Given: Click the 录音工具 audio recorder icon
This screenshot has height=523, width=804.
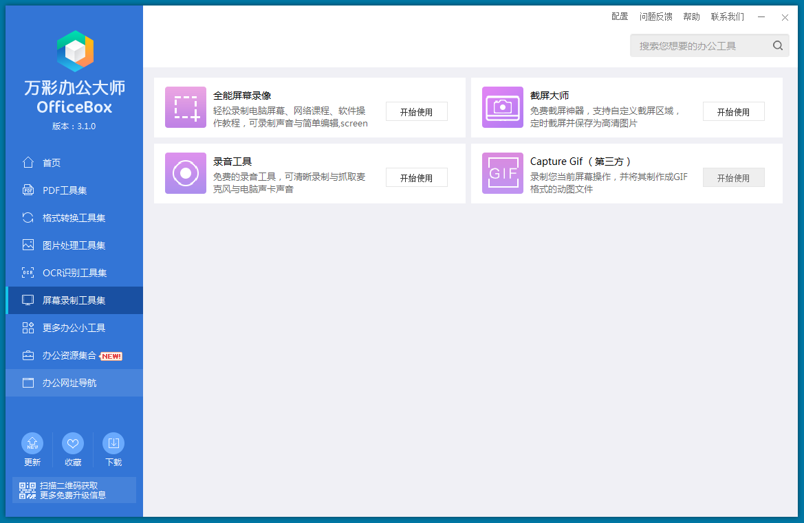Looking at the screenshot, I should (x=186, y=173).
